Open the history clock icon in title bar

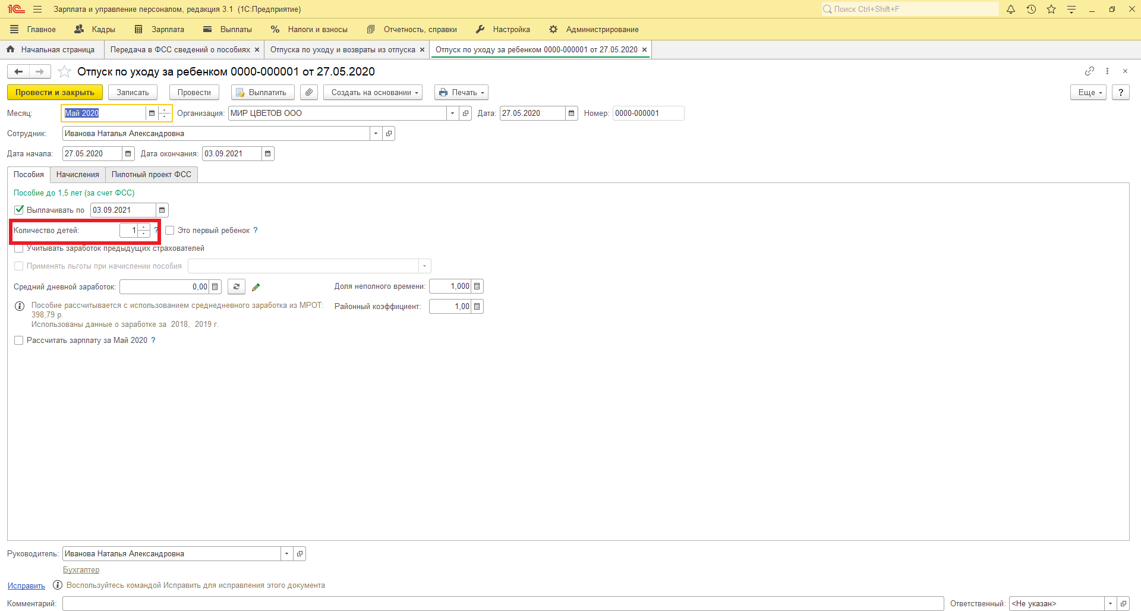(x=1031, y=10)
